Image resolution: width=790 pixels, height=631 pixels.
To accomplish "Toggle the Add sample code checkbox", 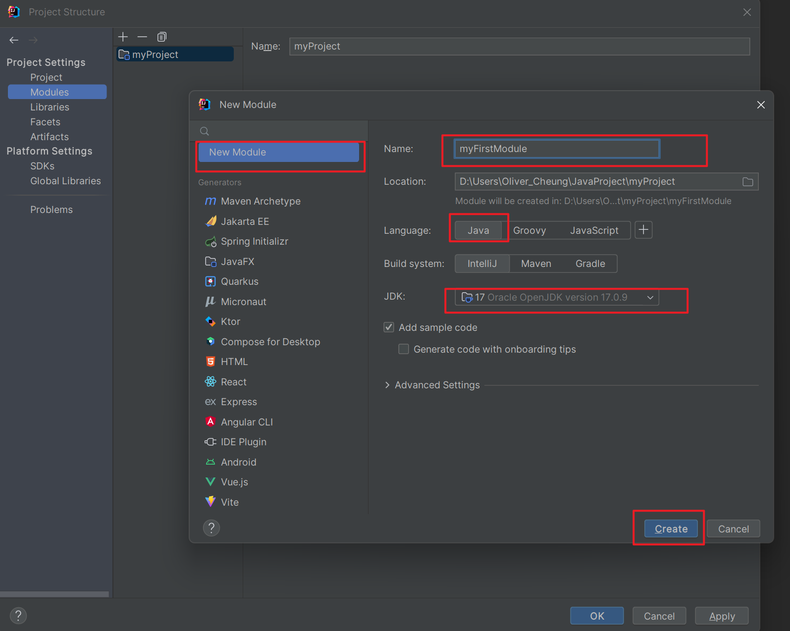I will coord(389,327).
